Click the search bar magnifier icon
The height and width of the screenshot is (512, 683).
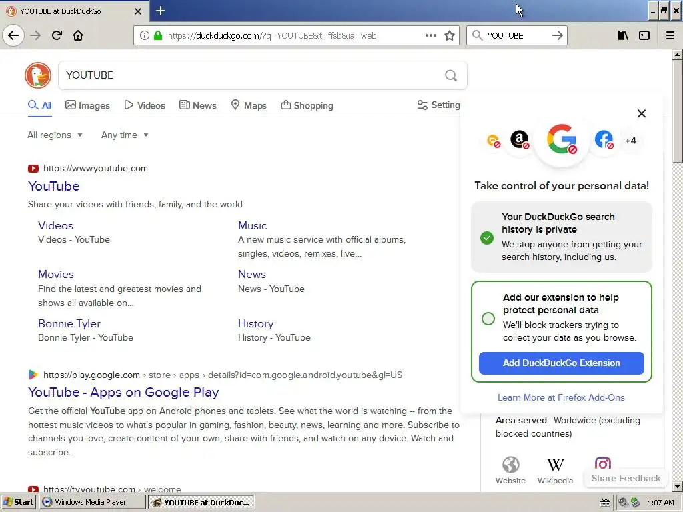pos(478,35)
